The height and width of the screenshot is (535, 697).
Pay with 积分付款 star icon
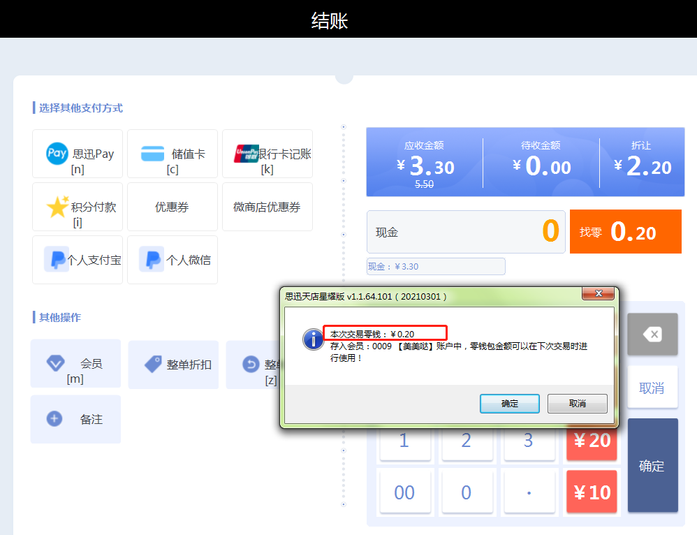pos(57,207)
